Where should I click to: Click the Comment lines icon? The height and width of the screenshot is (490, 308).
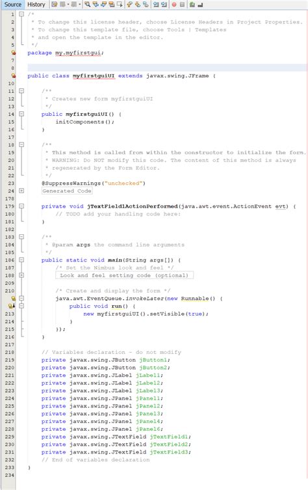192,5
